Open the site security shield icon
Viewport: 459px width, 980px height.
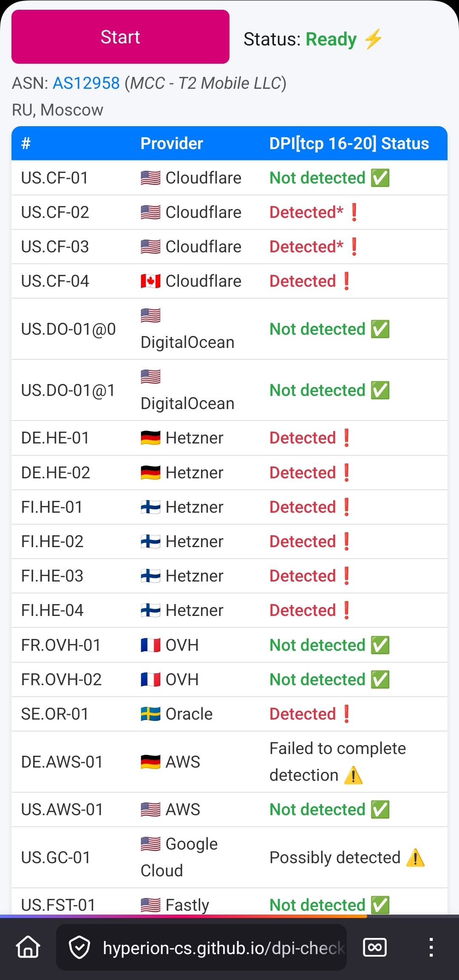point(79,947)
